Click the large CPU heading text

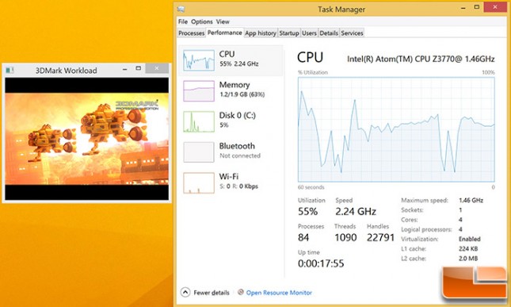(310, 57)
